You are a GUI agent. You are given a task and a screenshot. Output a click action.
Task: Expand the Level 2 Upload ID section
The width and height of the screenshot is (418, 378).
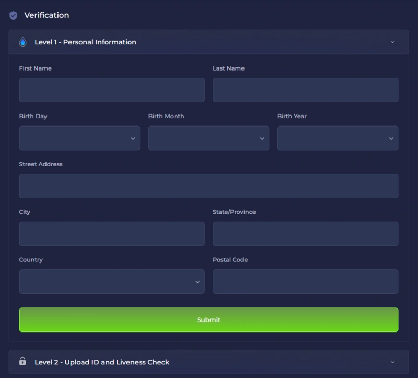coord(209,362)
